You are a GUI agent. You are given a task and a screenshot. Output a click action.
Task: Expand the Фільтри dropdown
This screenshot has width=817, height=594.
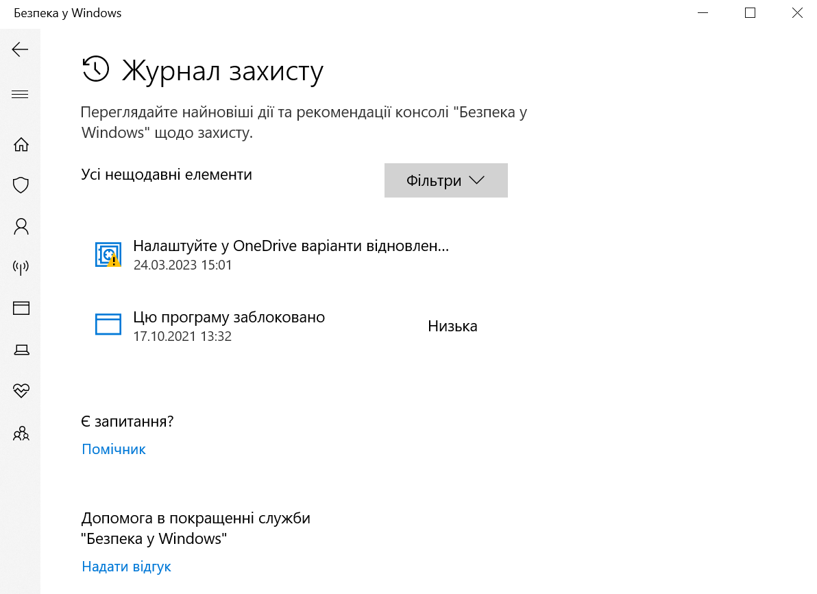[446, 180]
